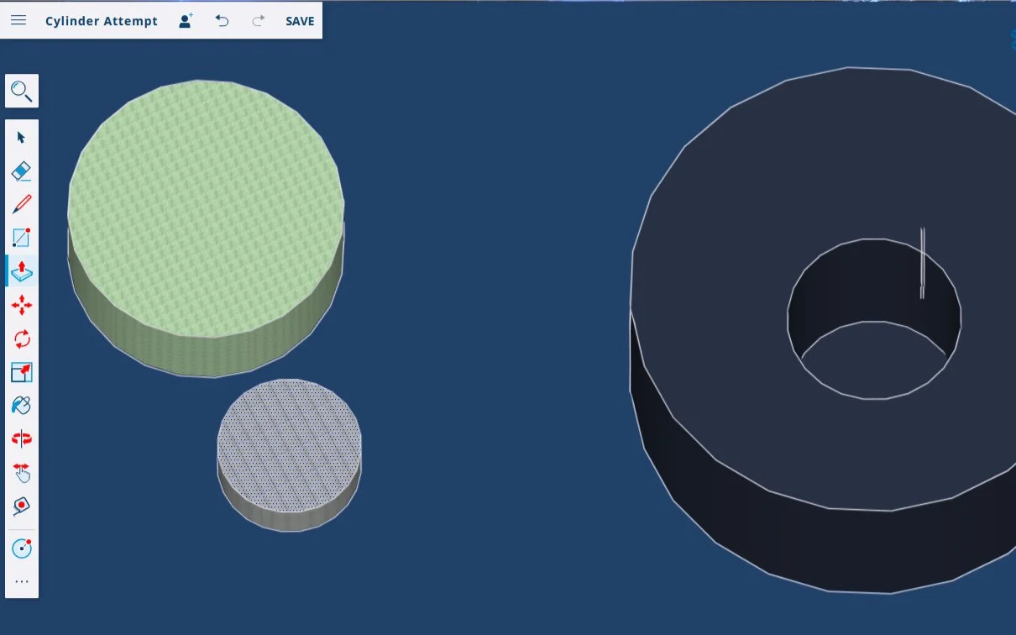Viewport: 1016px width, 635px height.
Task: Click the small gray cylinder's top face
Action: click(289, 445)
